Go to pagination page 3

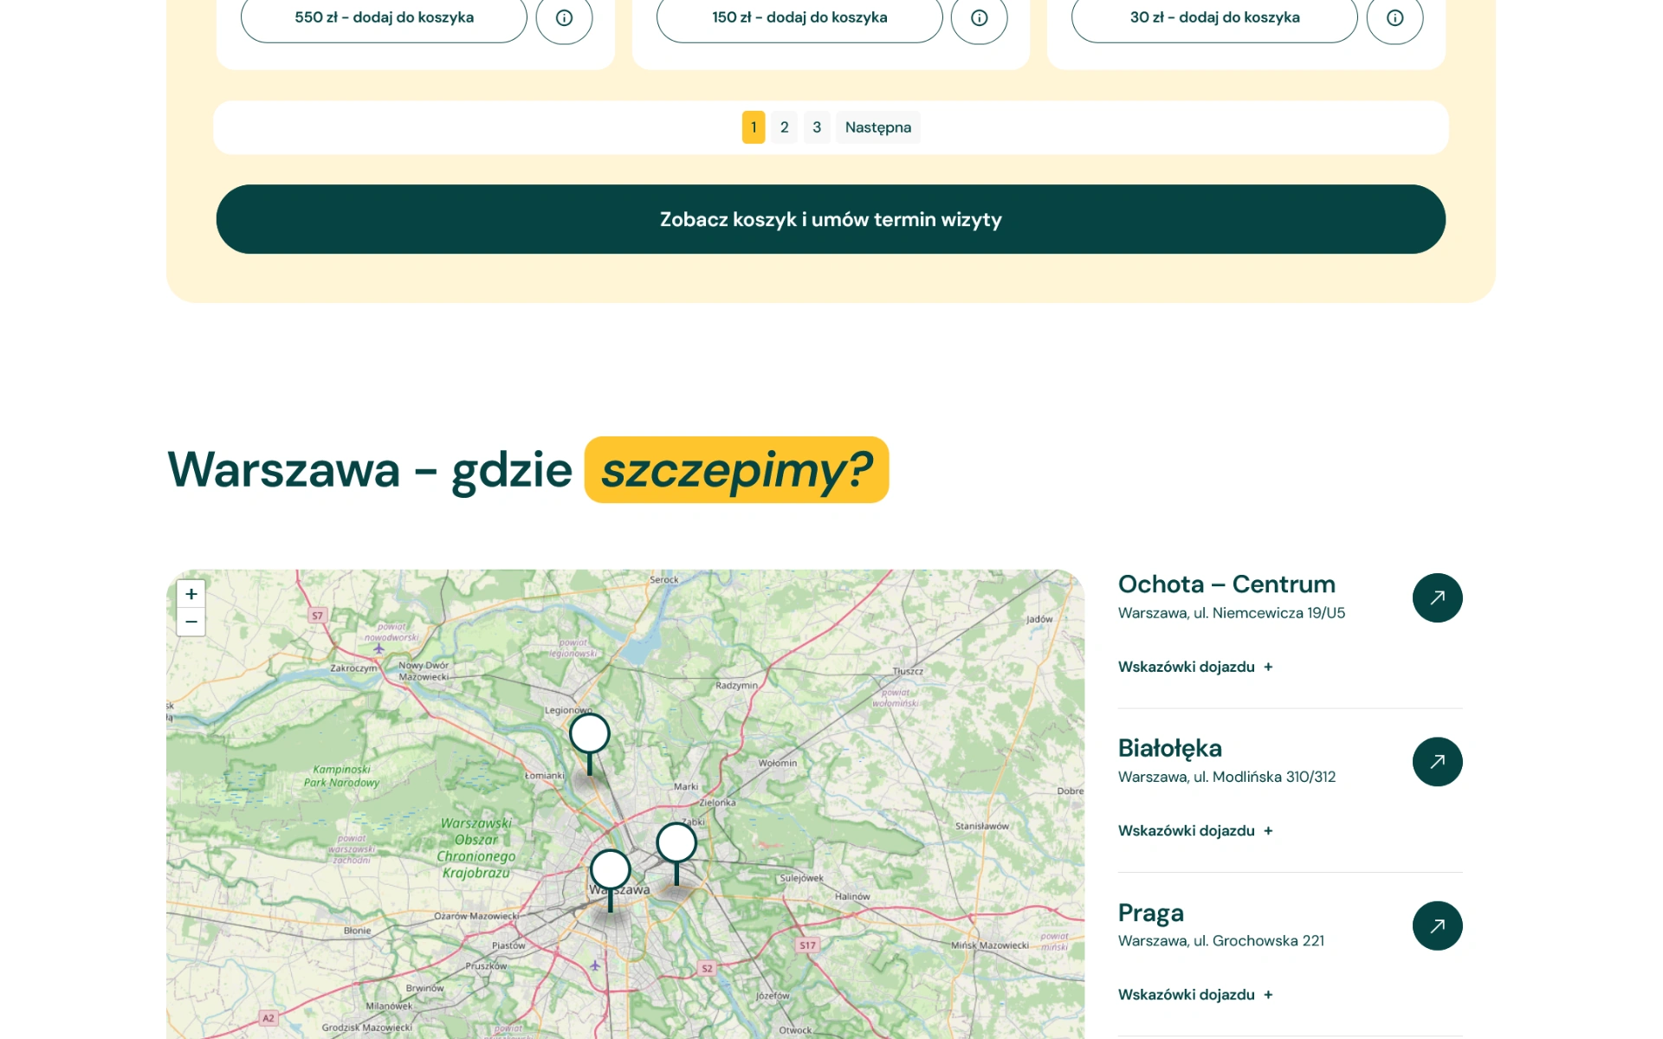pyautogui.click(x=816, y=127)
